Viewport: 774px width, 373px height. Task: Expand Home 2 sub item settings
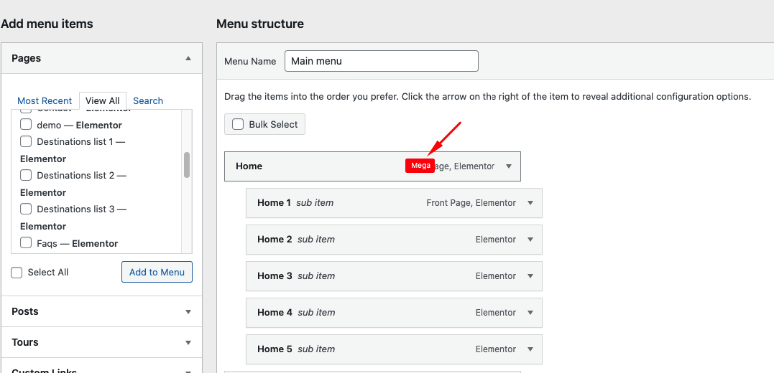[x=530, y=240]
